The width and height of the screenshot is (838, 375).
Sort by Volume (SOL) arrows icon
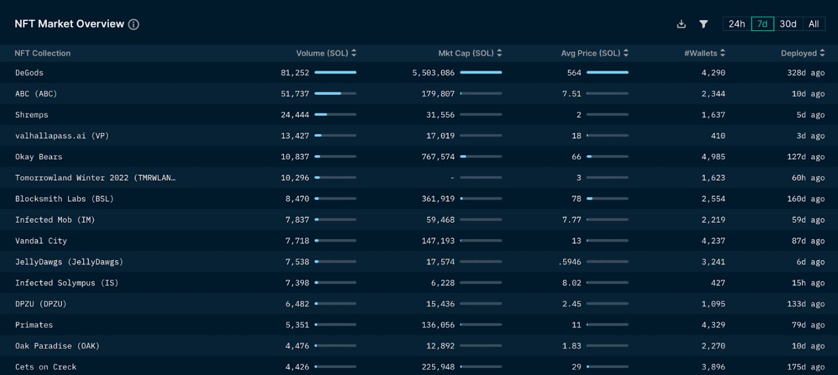354,53
